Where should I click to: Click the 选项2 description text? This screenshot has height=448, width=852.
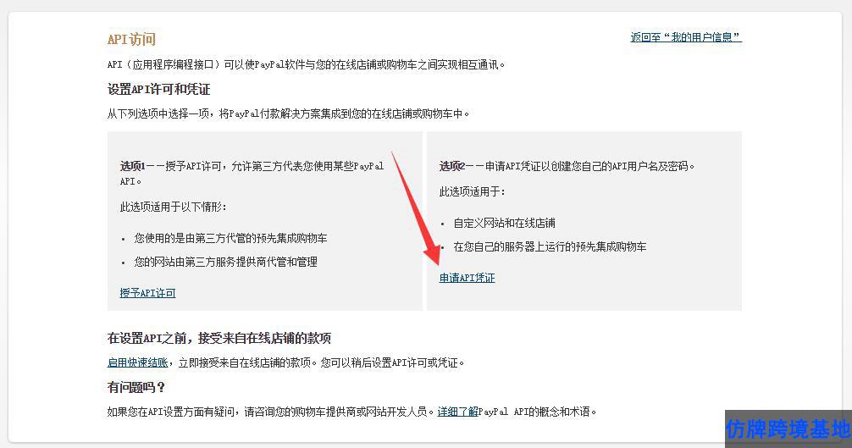pos(567,166)
